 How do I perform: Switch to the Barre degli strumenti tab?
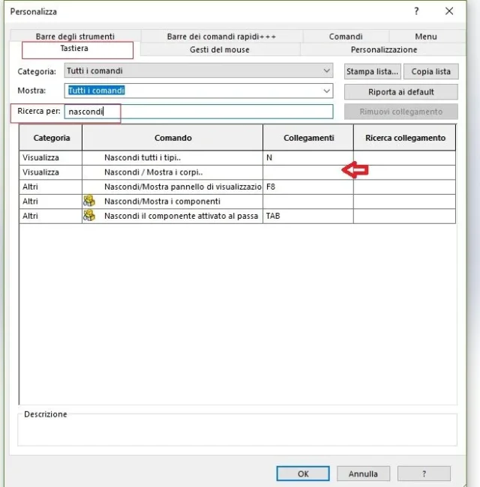click(75, 36)
